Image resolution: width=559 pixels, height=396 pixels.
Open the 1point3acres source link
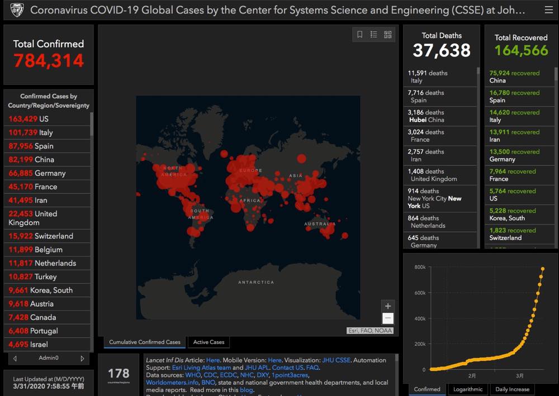point(290,375)
